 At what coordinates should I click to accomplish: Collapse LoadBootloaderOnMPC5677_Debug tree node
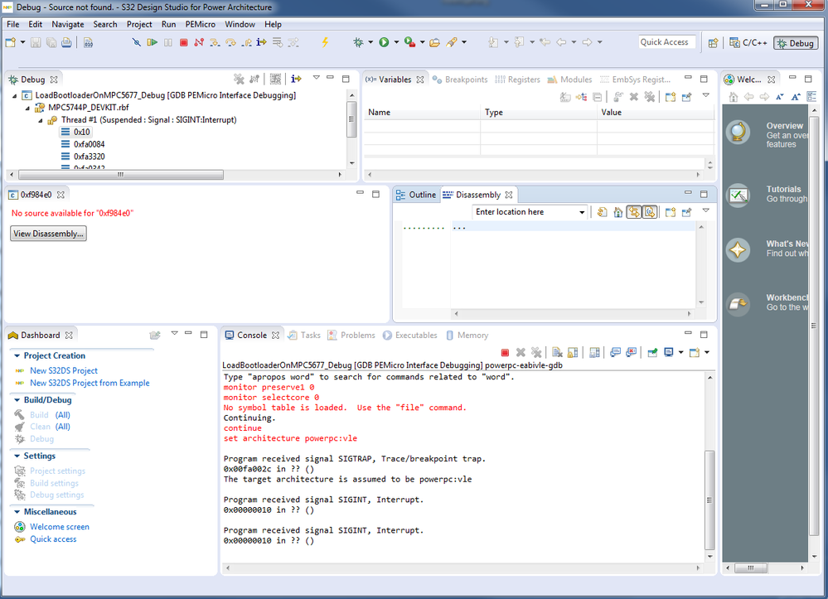click(15, 95)
